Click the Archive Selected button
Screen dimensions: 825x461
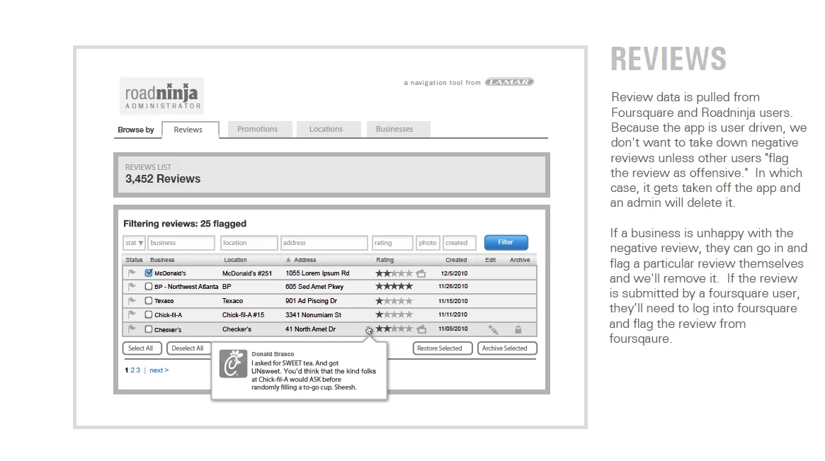tap(506, 348)
